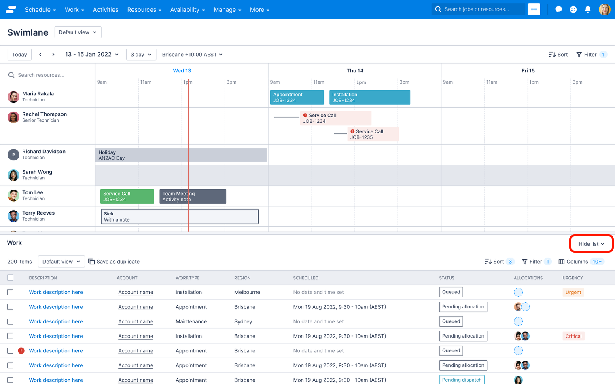
Task: Click the alert icon on Service Call JOB-1234
Action: click(305, 115)
